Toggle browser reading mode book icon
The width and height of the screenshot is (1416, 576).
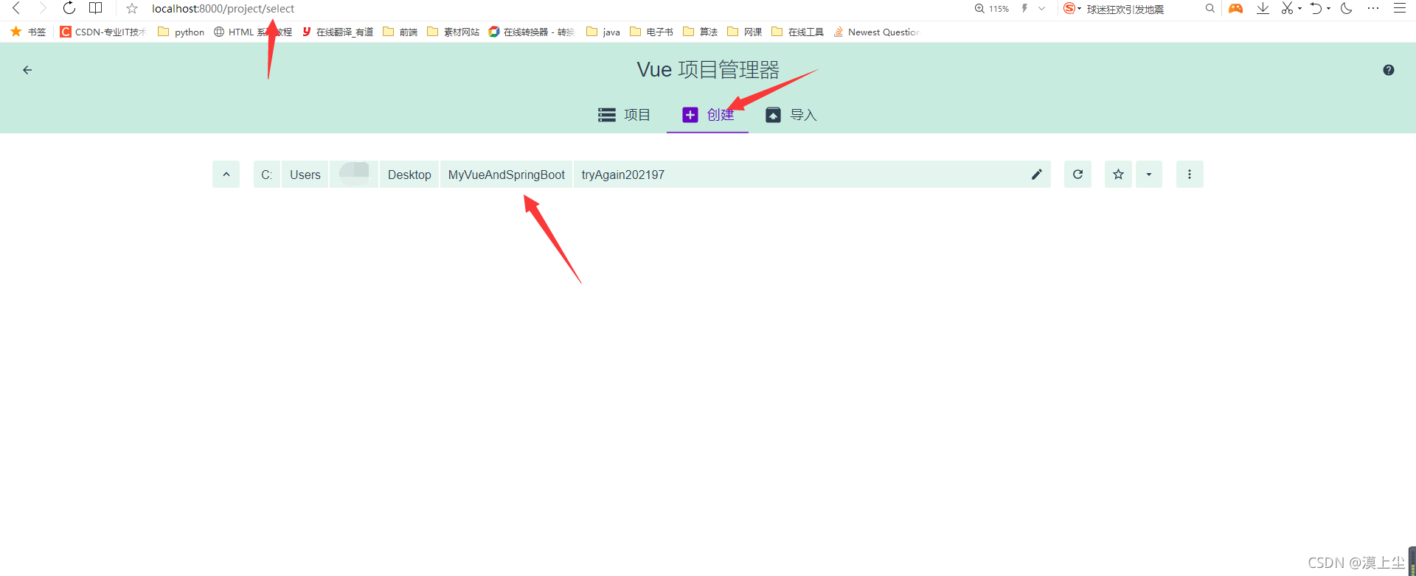pyautogui.click(x=96, y=8)
